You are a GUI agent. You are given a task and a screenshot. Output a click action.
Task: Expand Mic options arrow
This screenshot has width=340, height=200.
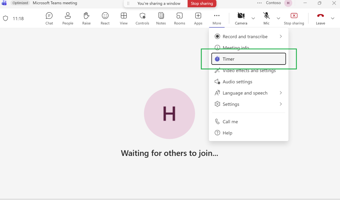[x=279, y=19]
